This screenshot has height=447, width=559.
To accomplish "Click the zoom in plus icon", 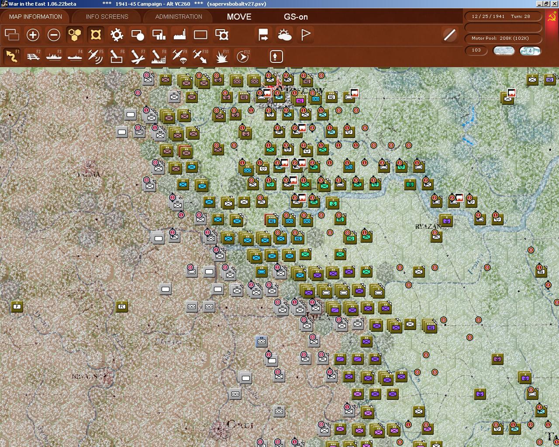I will pyautogui.click(x=33, y=35).
